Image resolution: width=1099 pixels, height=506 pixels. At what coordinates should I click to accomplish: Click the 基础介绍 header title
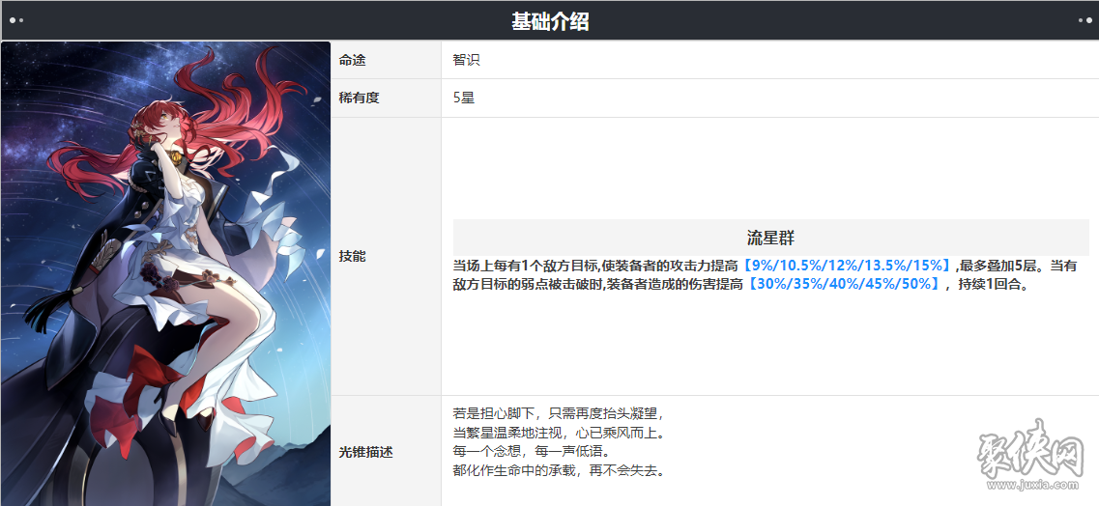pos(549,21)
